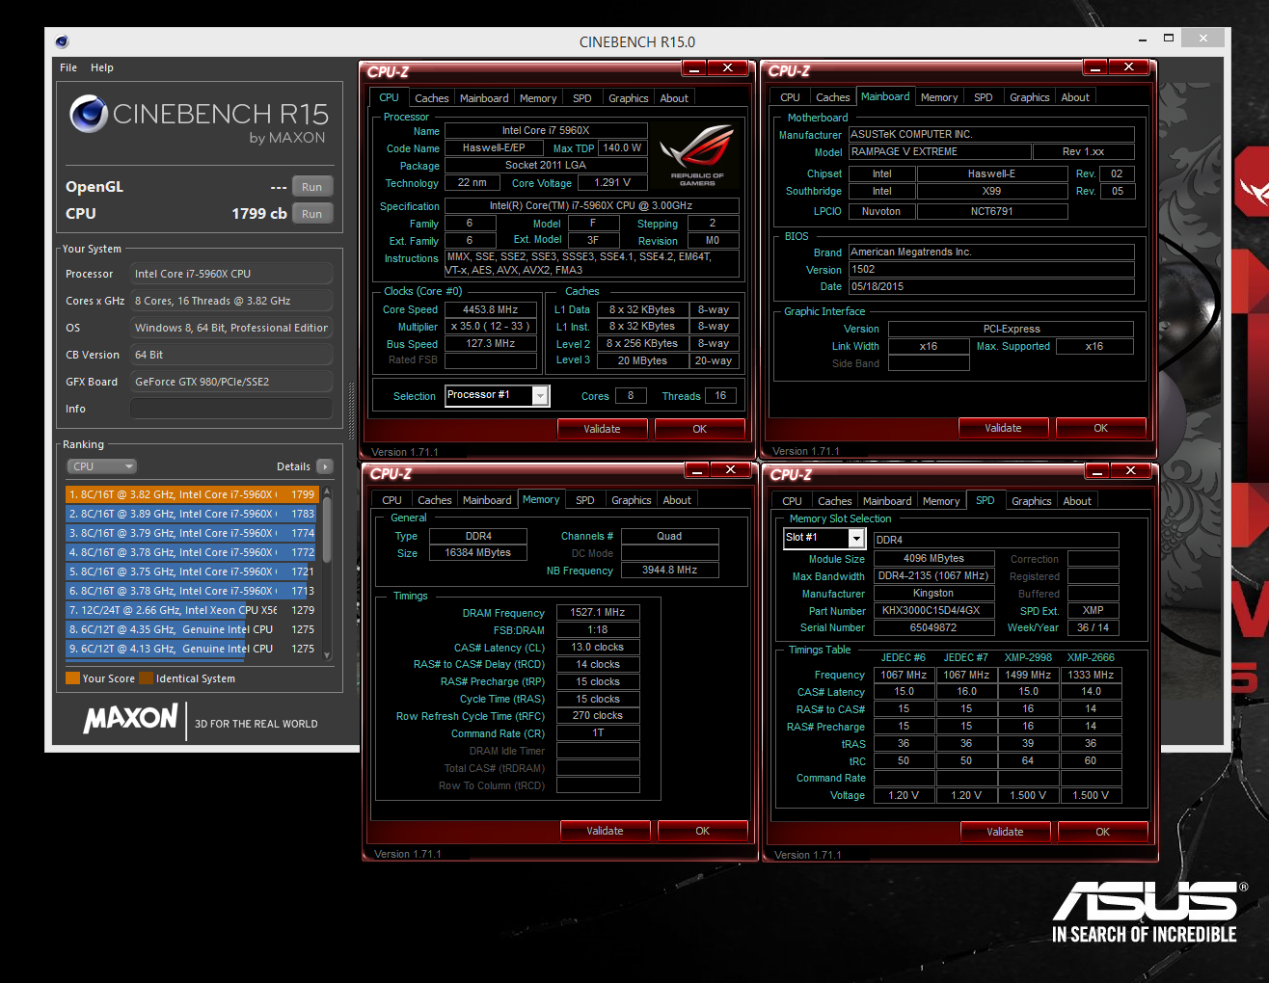Screen dimensions: 1269x983
Task: Switch to Memory tab in CPU window
Action: 538,98
